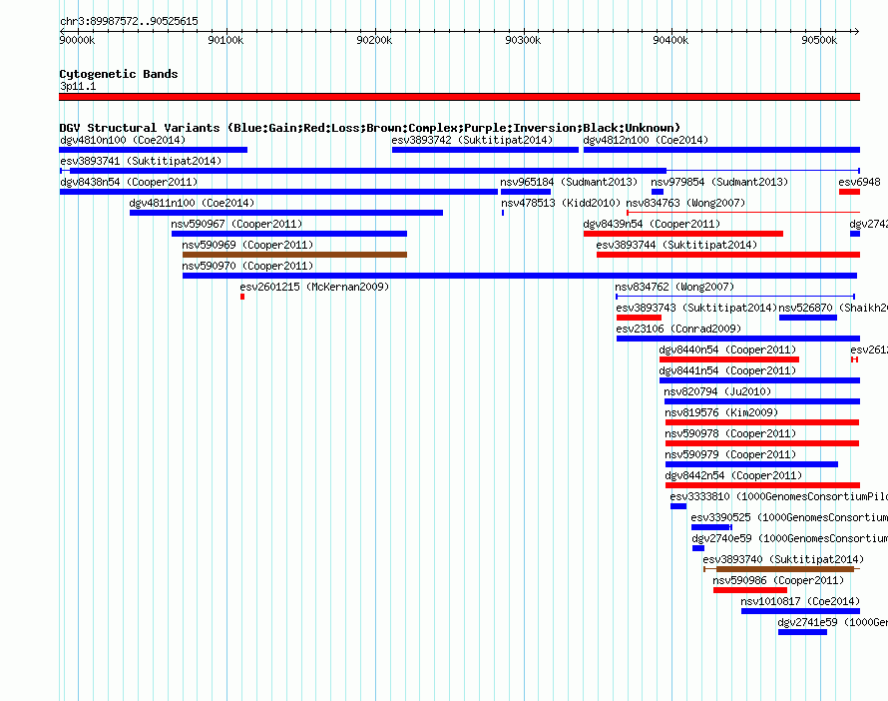This screenshot has width=888, height=701.
Task: Click the nsv526870 blue gain bar
Action: pyautogui.click(x=807, y=318)
